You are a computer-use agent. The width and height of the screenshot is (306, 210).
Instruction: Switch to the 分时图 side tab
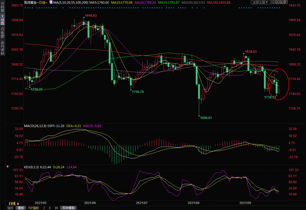(x=2, y=7)
